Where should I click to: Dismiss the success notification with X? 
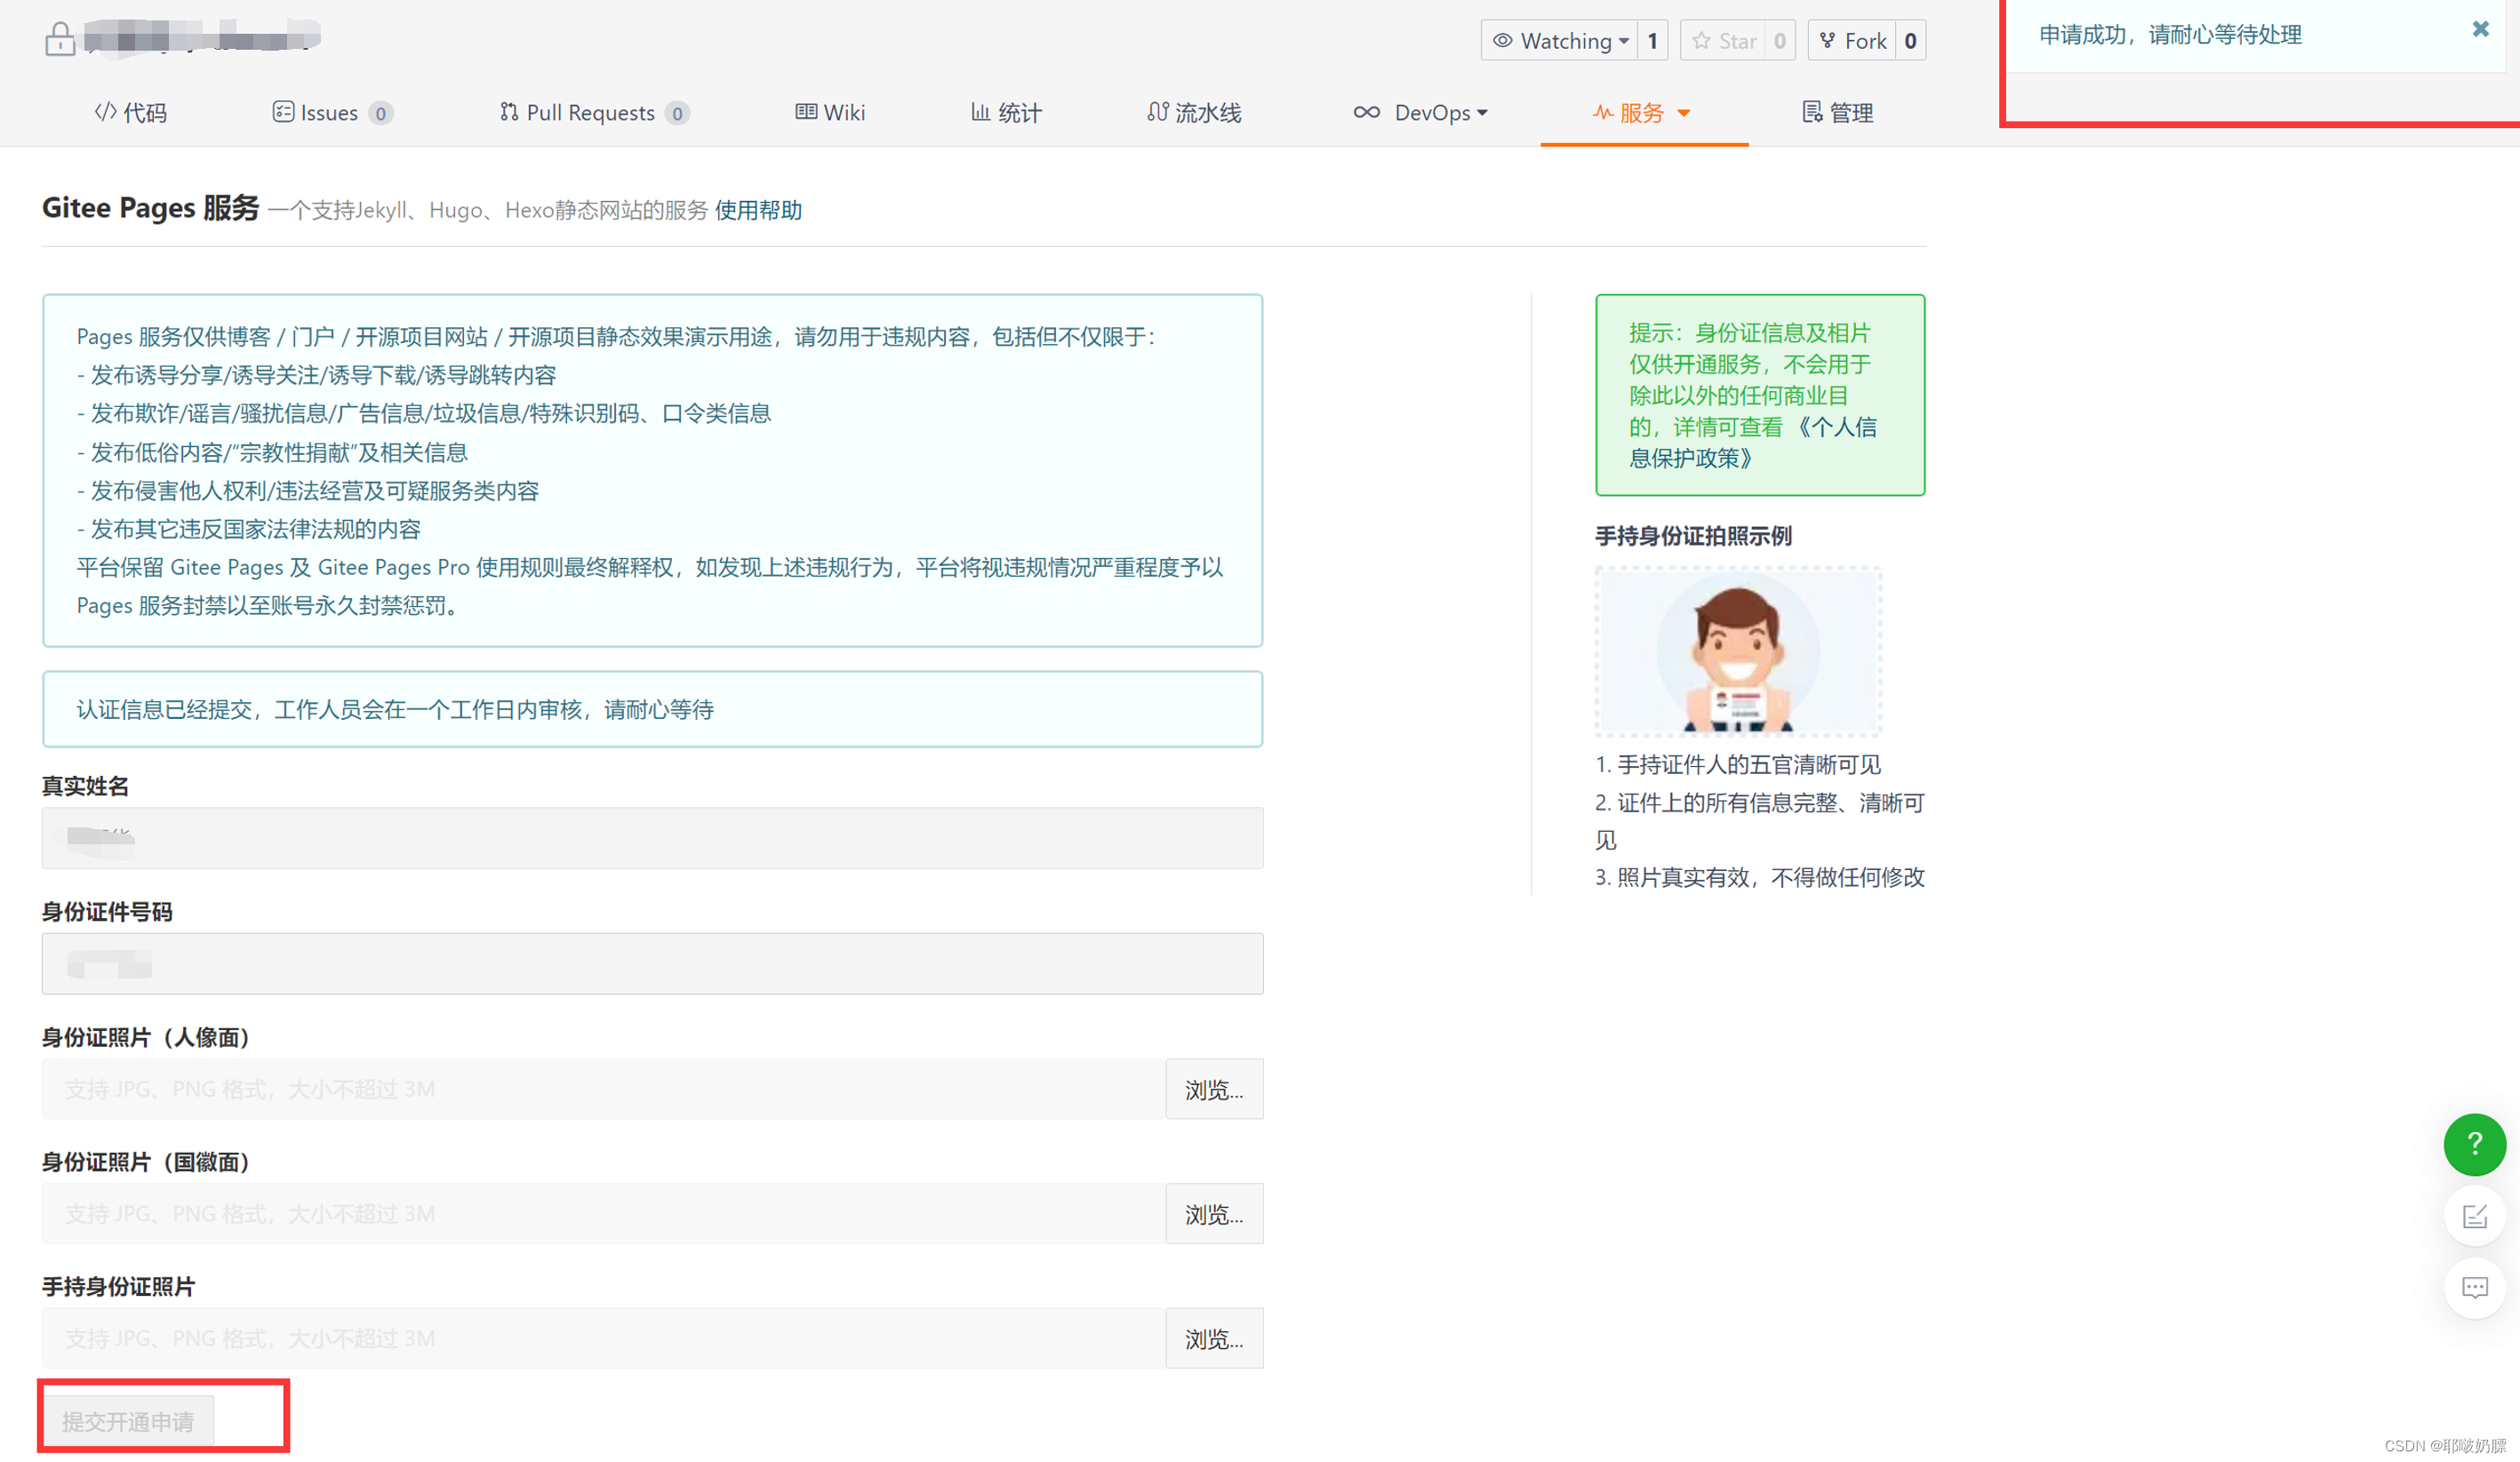pos(2481,29)
